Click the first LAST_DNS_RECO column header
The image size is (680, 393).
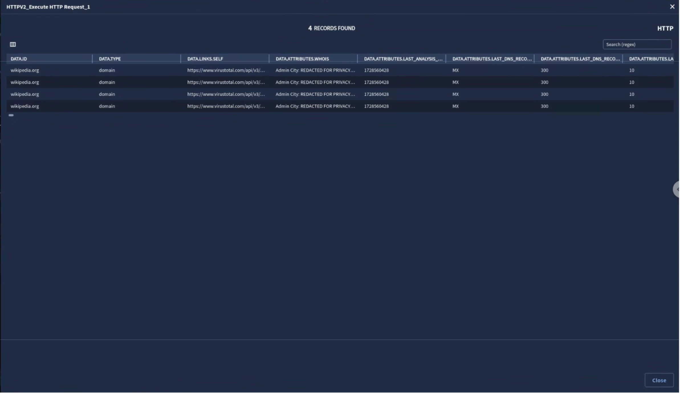coord(492,59)
